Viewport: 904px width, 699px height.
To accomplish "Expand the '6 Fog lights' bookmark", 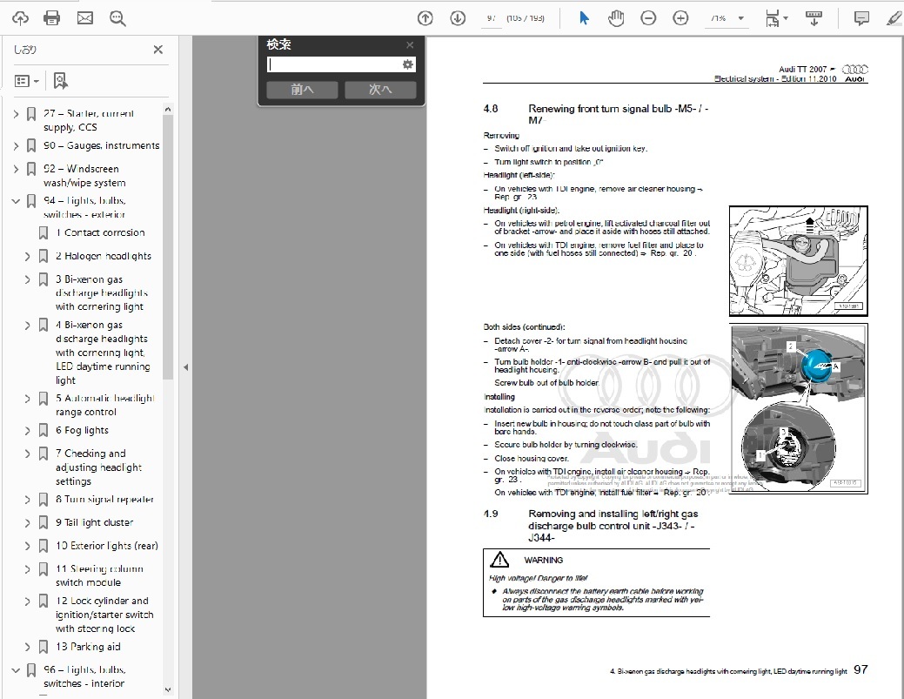I will 28,431.
